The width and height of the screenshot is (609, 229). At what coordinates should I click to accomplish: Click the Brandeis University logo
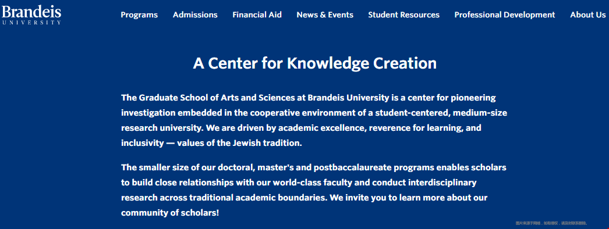coord(31,15)
